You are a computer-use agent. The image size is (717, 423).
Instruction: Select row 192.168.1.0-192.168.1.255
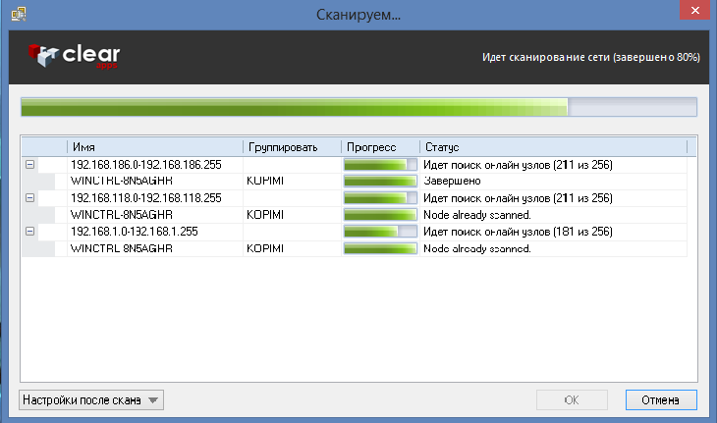355,232
